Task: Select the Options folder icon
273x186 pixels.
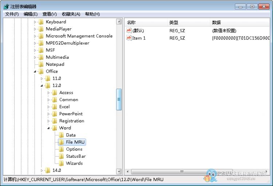Action: coord(61,149)
